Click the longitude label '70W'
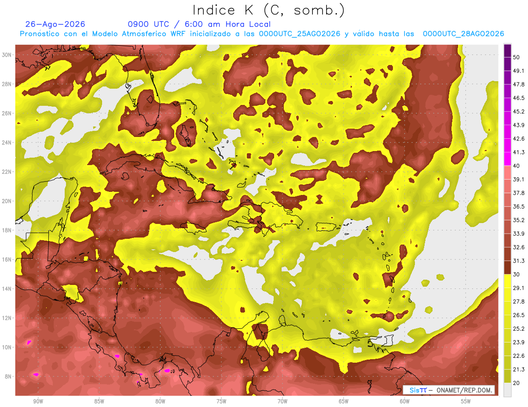 [x=282, y=402]
